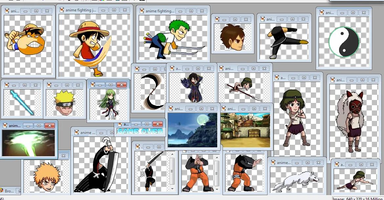Screen dimensions: 384x200
Task: Maximize the Luffy slash attack window
Action: pos(114,10)
